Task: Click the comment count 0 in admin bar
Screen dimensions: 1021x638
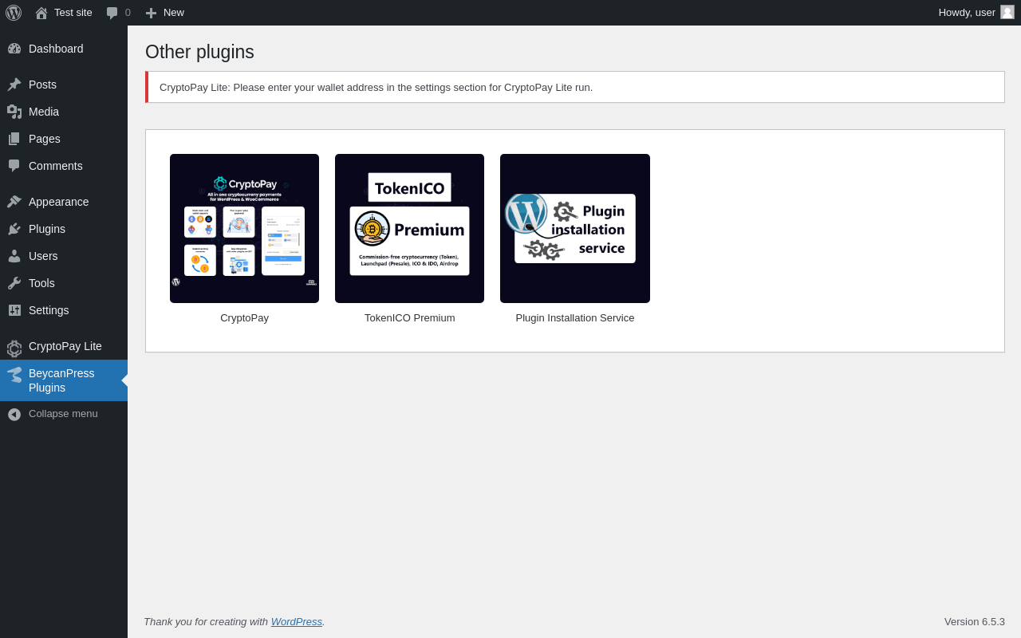Action: pos(128,13)
